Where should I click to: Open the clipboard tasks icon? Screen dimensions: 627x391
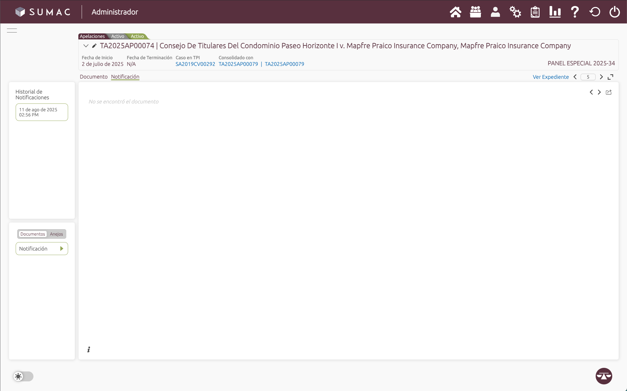(535, 12)
